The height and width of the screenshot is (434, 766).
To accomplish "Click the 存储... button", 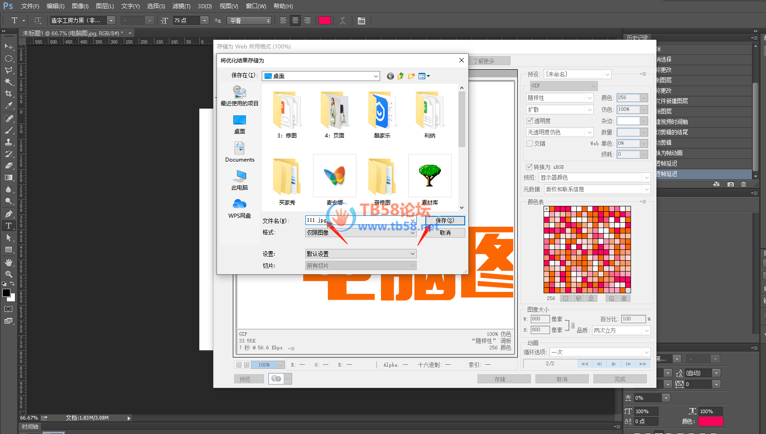I will 504,379.
